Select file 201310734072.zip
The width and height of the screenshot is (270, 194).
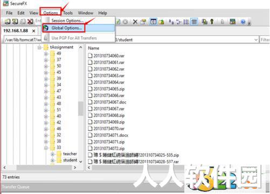pos(109,149)
